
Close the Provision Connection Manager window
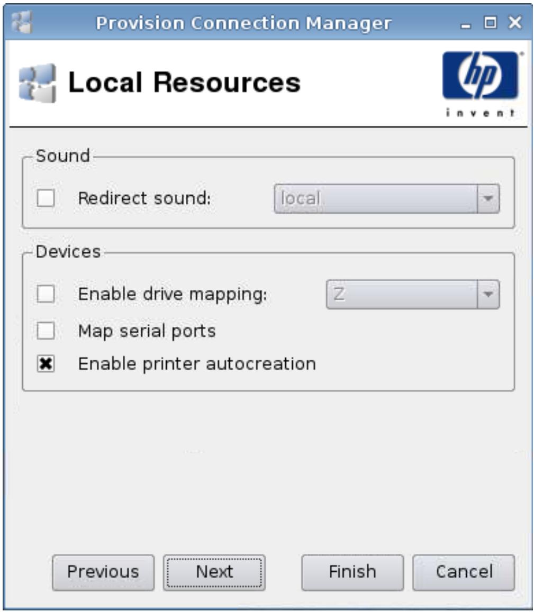[515, 23]
